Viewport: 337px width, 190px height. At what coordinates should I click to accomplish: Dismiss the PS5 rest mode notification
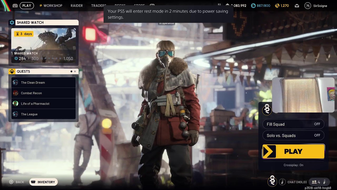click(x=168, y=14)
